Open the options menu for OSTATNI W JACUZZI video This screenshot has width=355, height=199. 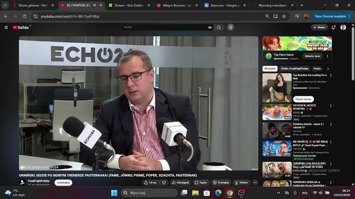click(331, 106)
